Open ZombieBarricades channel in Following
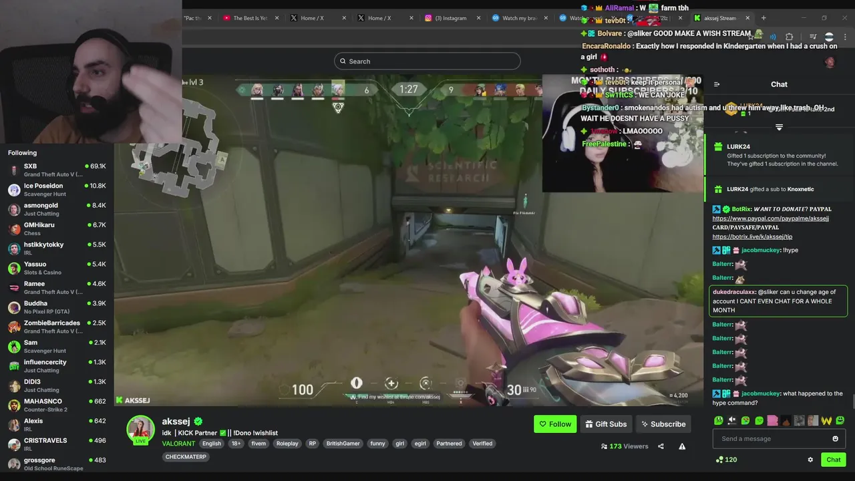The height and width of the screenshot is (481, 855). pyautogui.click(x=57, y=327)
